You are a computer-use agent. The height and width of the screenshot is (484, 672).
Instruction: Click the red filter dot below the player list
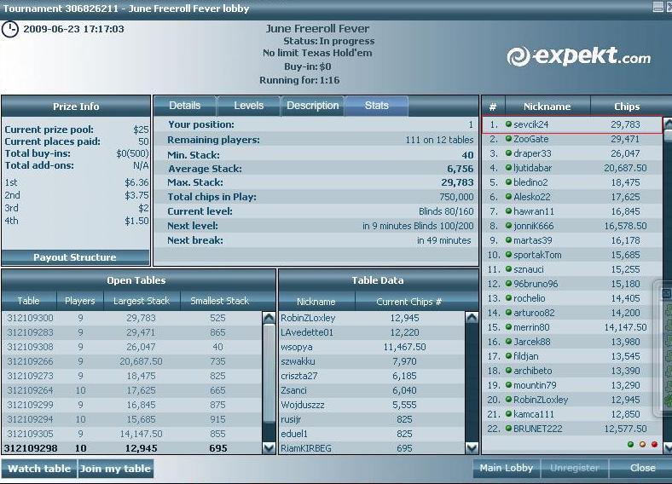coord(654,444)
